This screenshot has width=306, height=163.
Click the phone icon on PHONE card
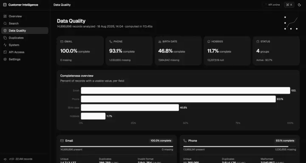click(111, 42)
